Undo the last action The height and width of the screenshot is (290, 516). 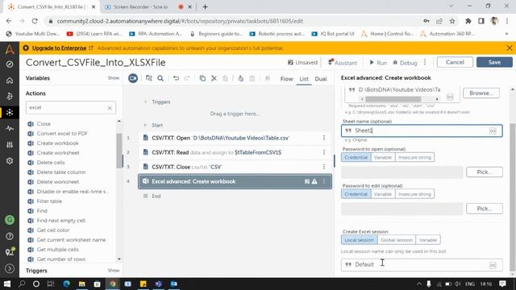coord(176,78)
